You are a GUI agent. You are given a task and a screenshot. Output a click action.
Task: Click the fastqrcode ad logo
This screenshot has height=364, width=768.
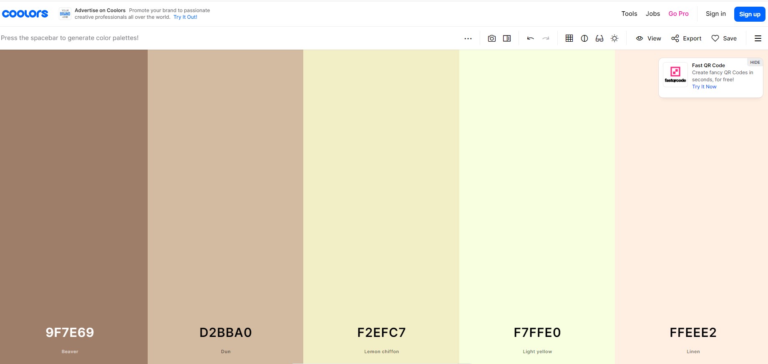(675, 75)
